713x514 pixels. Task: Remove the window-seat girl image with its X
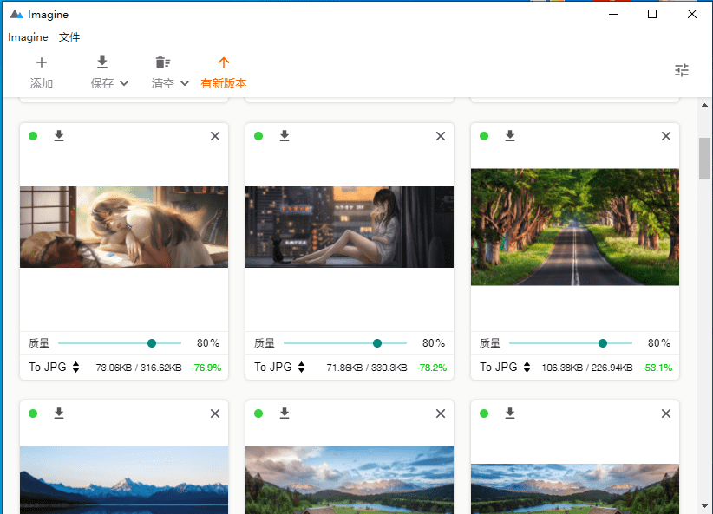click(x=440, y=136)
